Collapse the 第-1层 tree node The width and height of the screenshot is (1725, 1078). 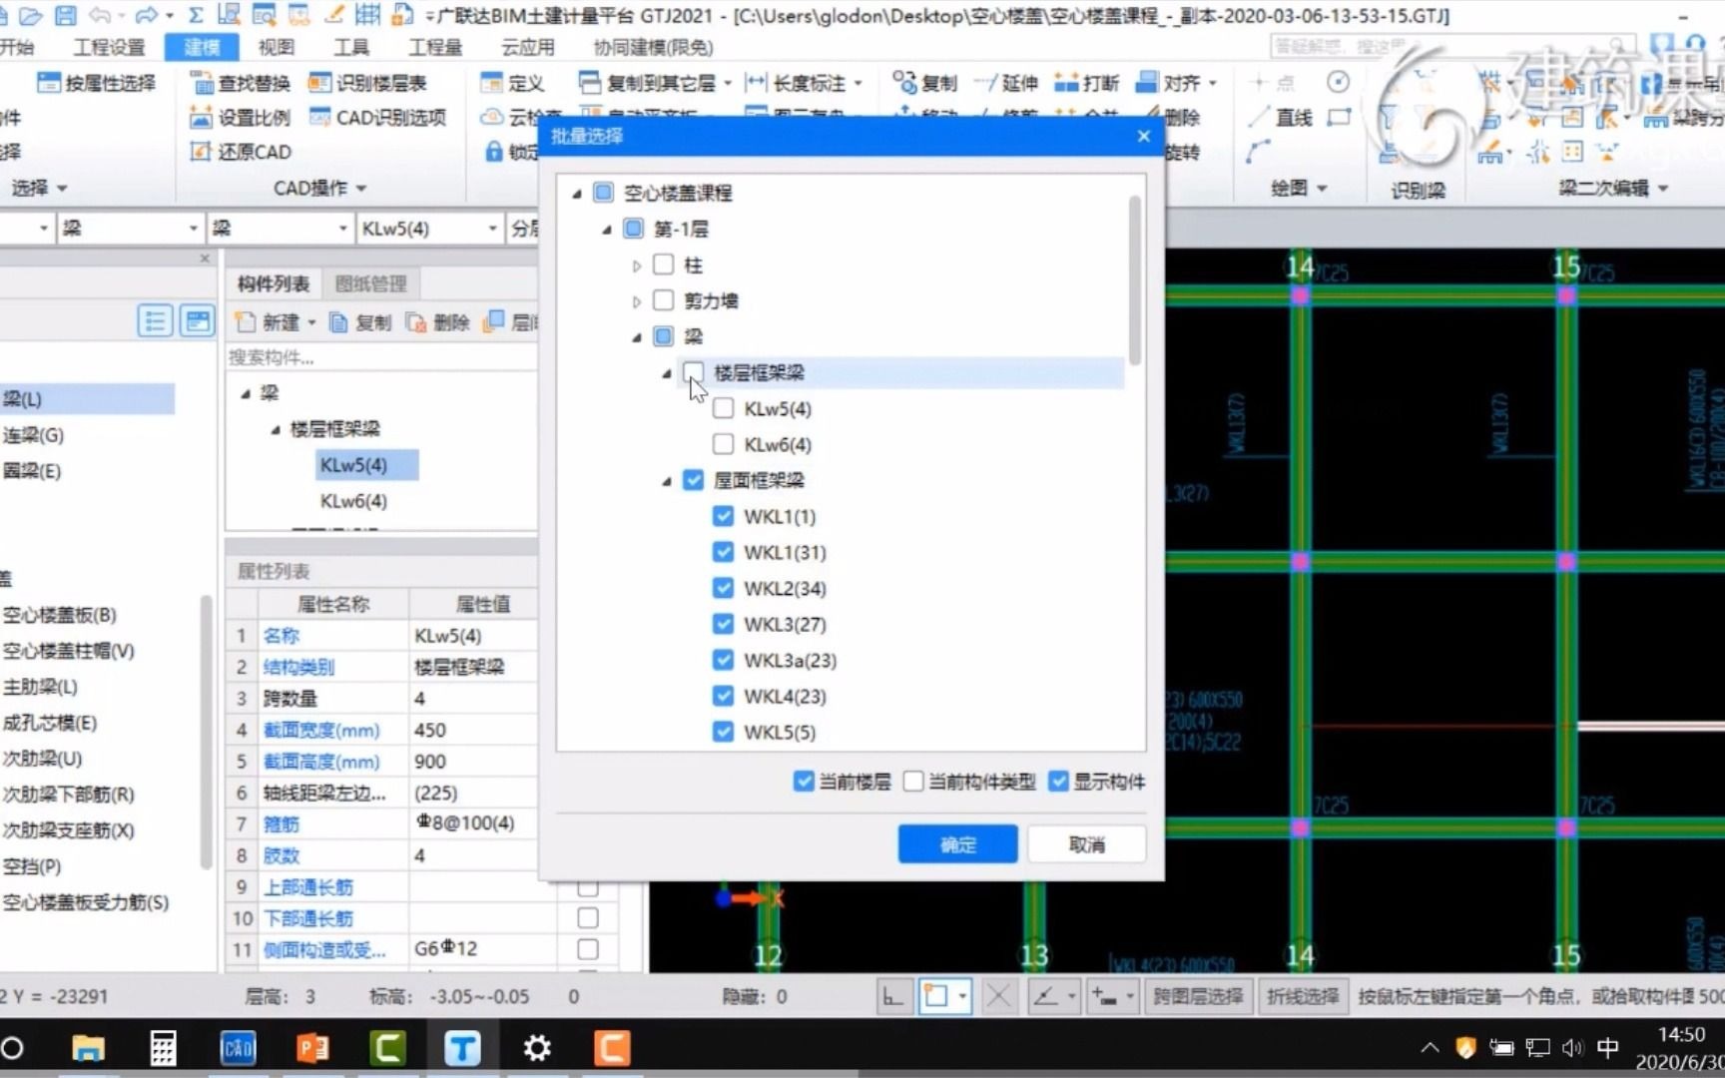[x=606, y=230]
